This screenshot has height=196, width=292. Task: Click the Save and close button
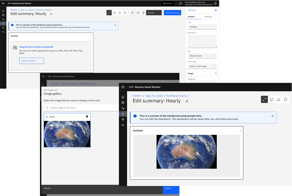coord(172,12)
